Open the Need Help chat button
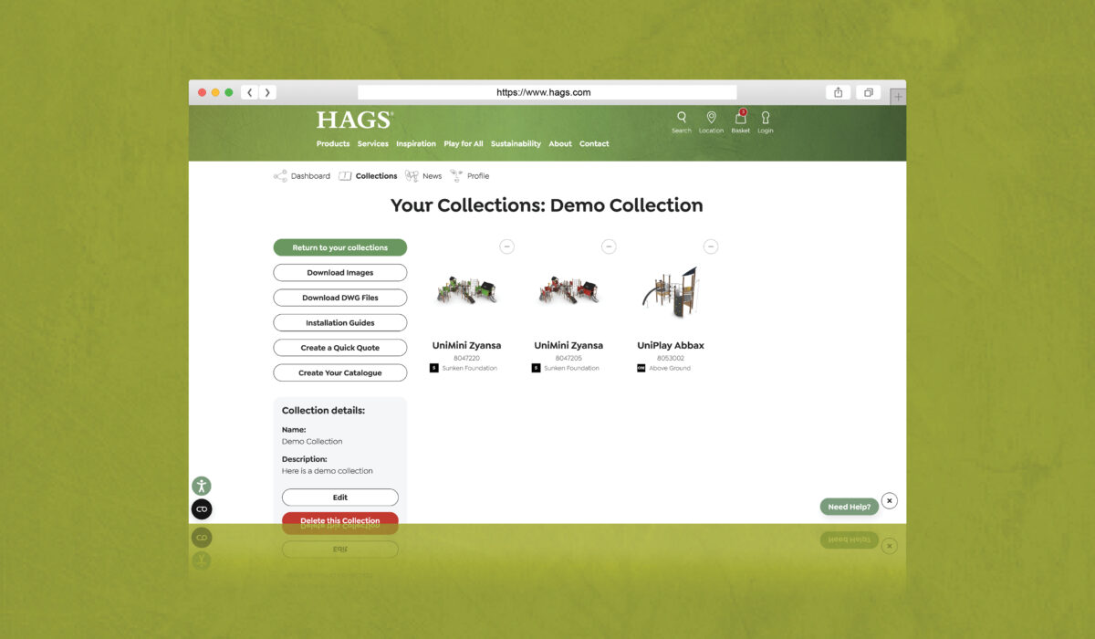Image resolution: width=1095 pixels, height=639 pixels. (x=850, y=507)
